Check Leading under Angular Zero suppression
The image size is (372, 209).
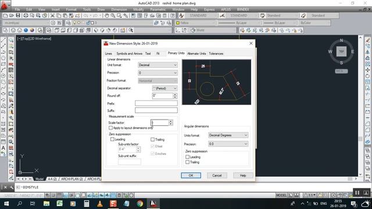click(187, 157)
